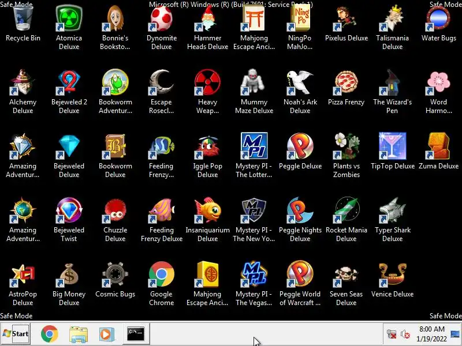Viewport: 462px width, 346px height.
Task: Select the Bejeweled Deluxe blue gem icon
Action: point(69,146)
